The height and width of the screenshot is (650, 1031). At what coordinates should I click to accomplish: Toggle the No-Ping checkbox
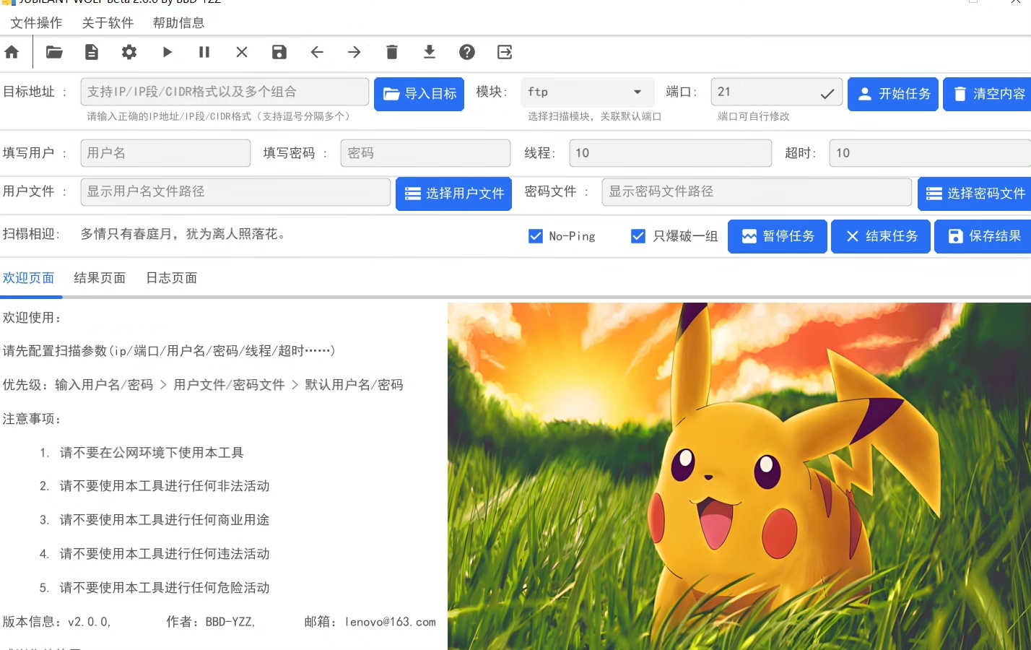pos(536,236)
